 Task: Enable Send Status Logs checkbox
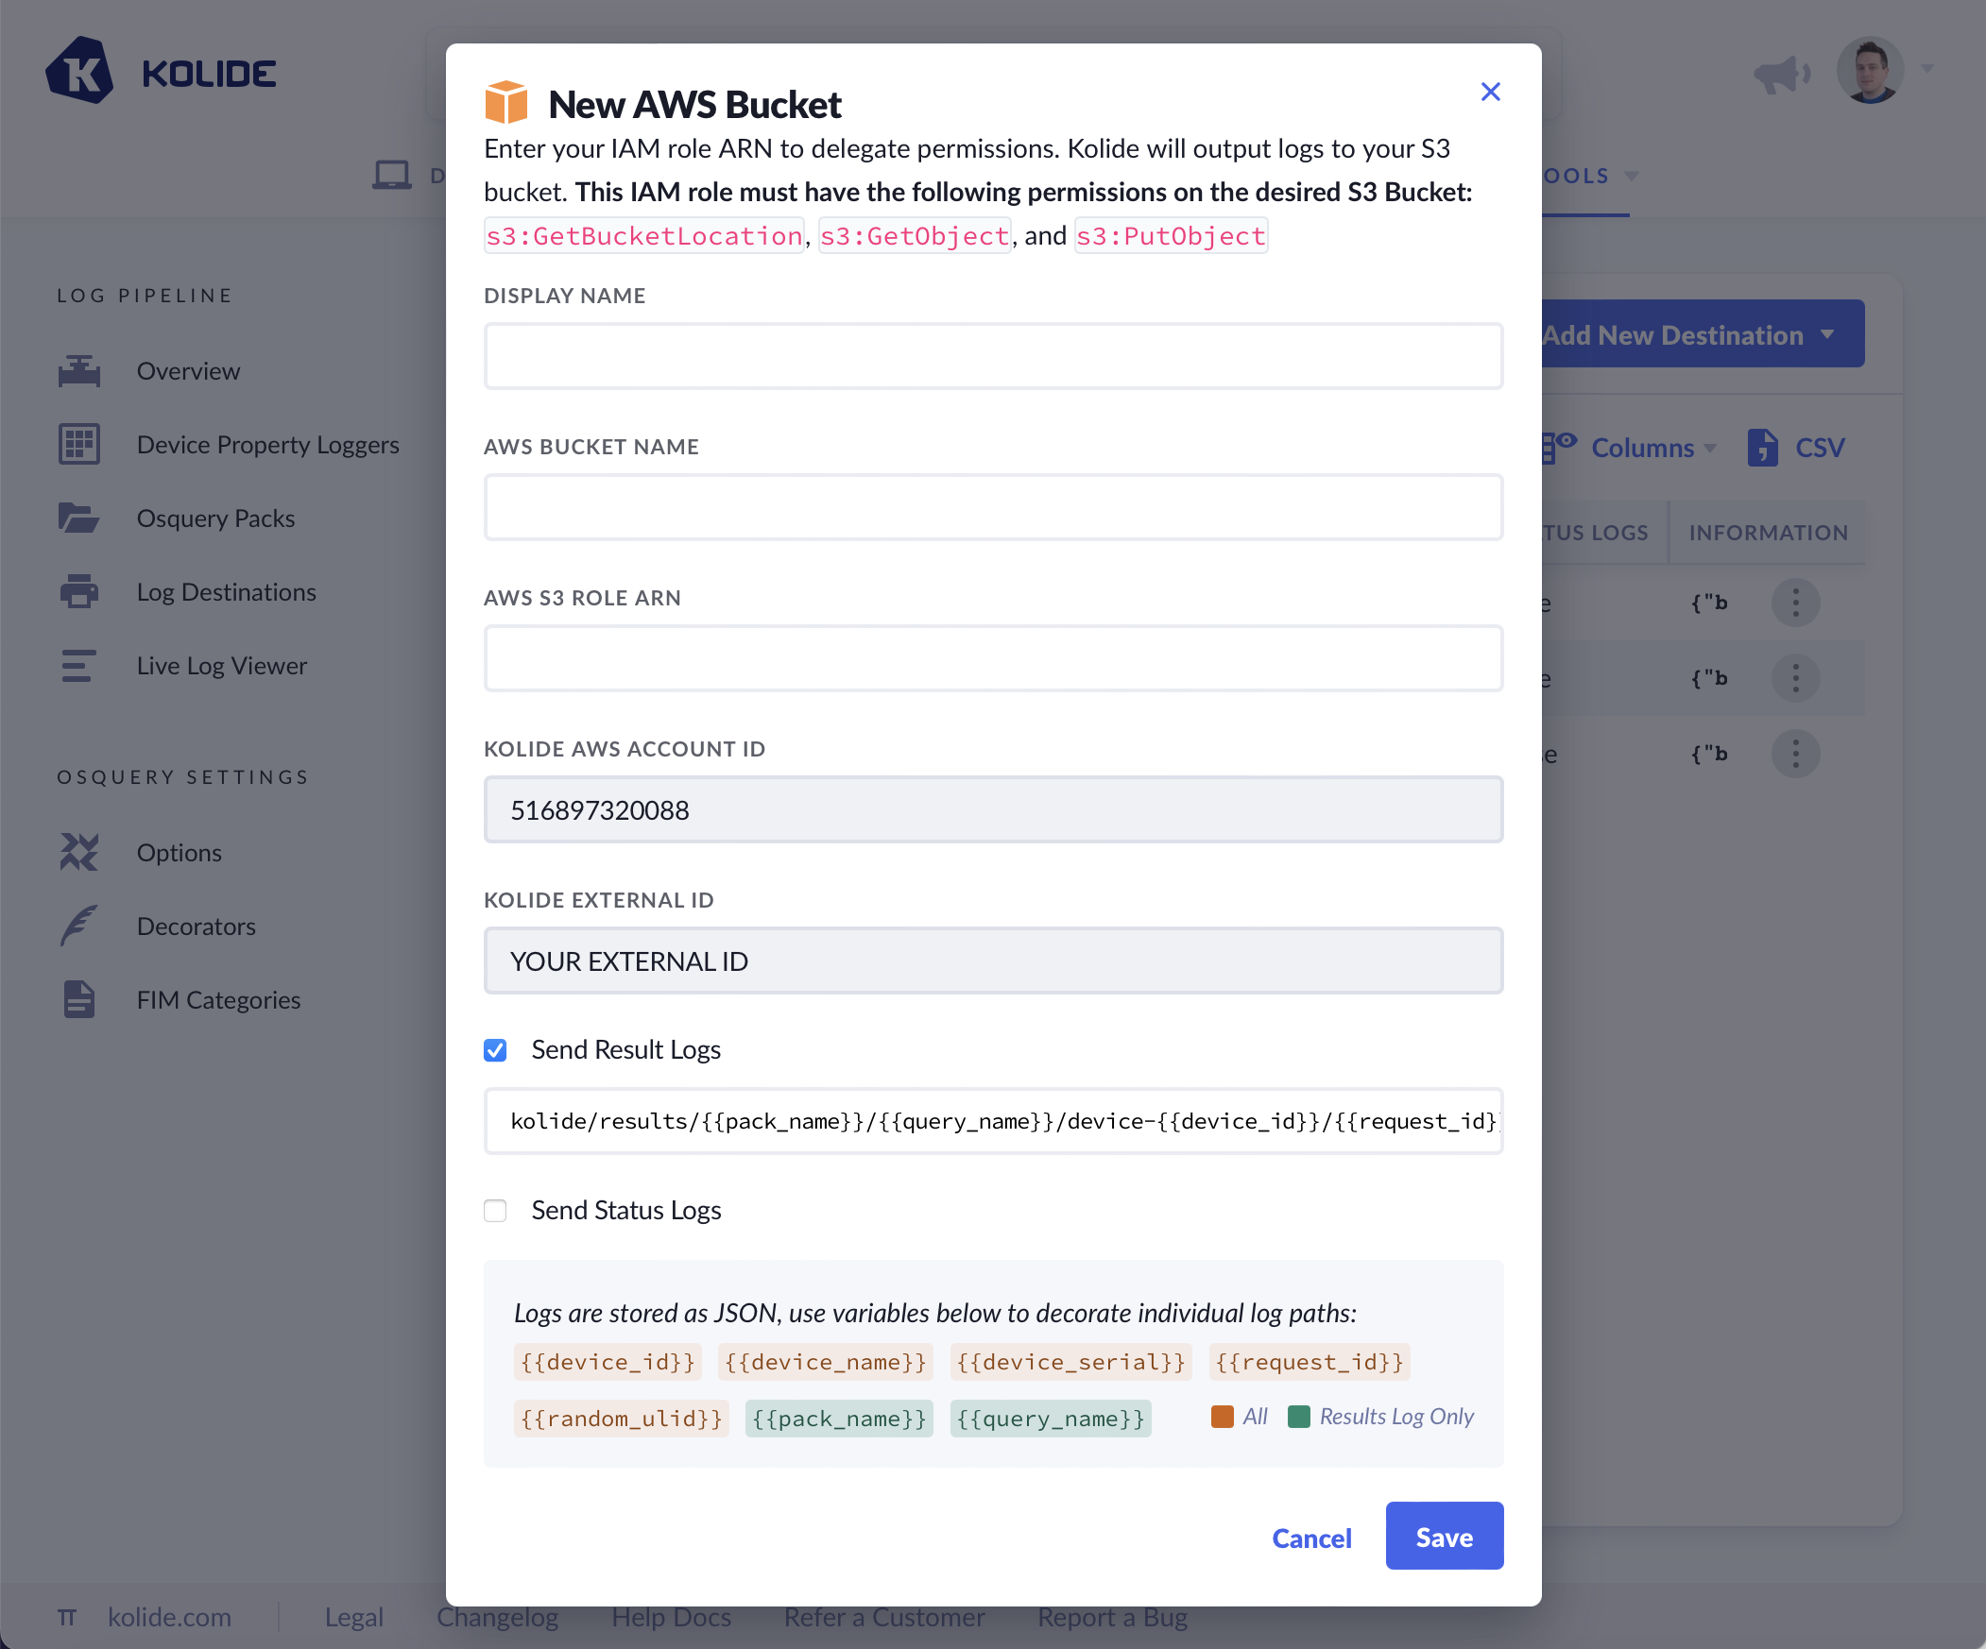pos(495,1210)
